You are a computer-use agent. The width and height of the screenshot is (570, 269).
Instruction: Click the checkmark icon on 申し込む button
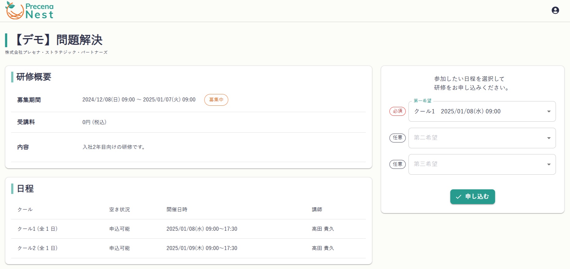click(459, 197)
